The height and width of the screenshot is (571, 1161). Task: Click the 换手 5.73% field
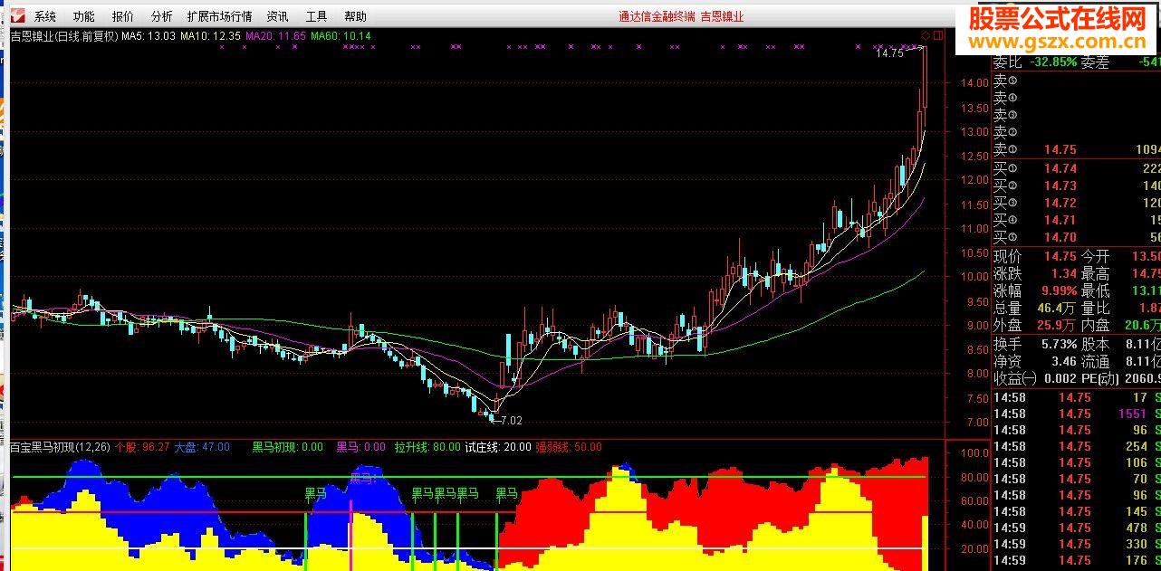click(x=1035, y=344)
